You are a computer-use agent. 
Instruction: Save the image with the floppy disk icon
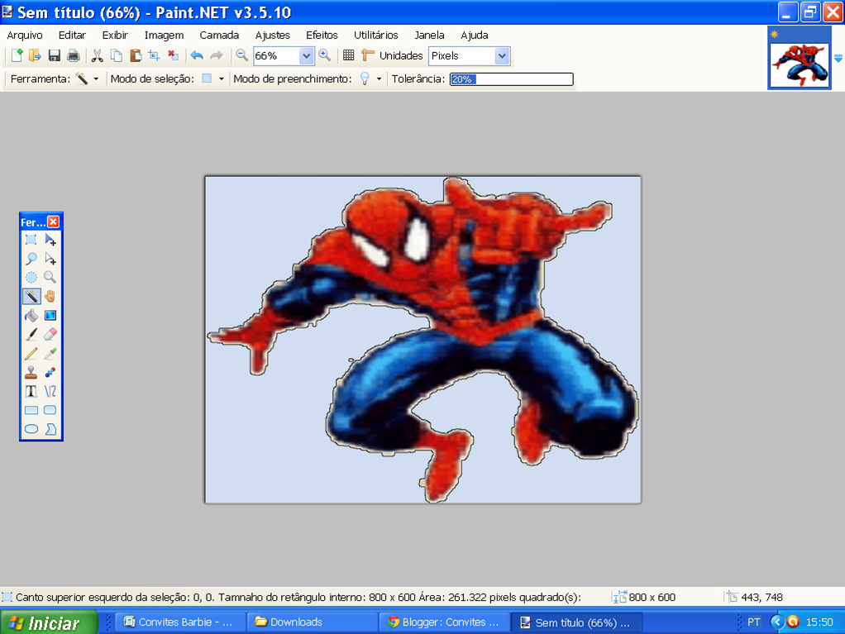(55, 55)
